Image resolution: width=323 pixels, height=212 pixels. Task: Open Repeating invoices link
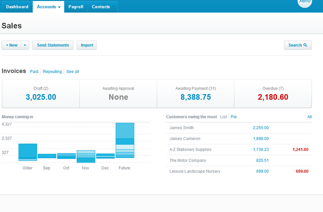(x=52, y=71)
